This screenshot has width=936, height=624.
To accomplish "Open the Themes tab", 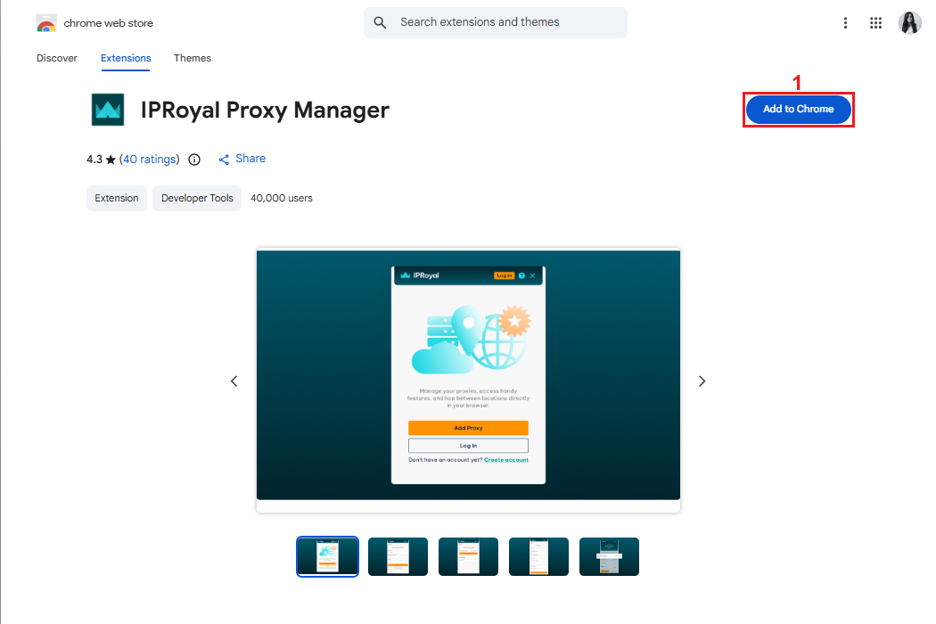I will (193, 58).
